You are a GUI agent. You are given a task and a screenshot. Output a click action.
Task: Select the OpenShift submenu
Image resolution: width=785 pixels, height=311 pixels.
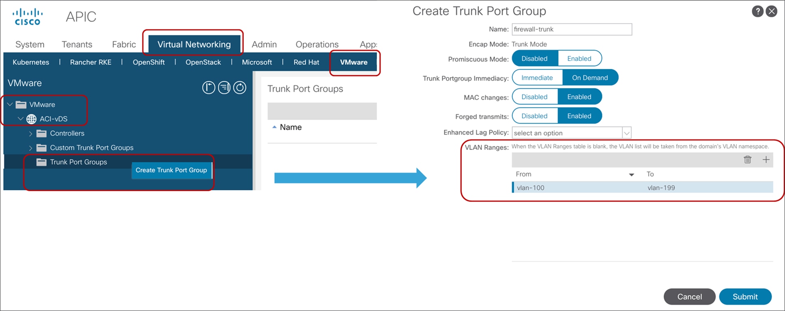(x=148, y=62)
